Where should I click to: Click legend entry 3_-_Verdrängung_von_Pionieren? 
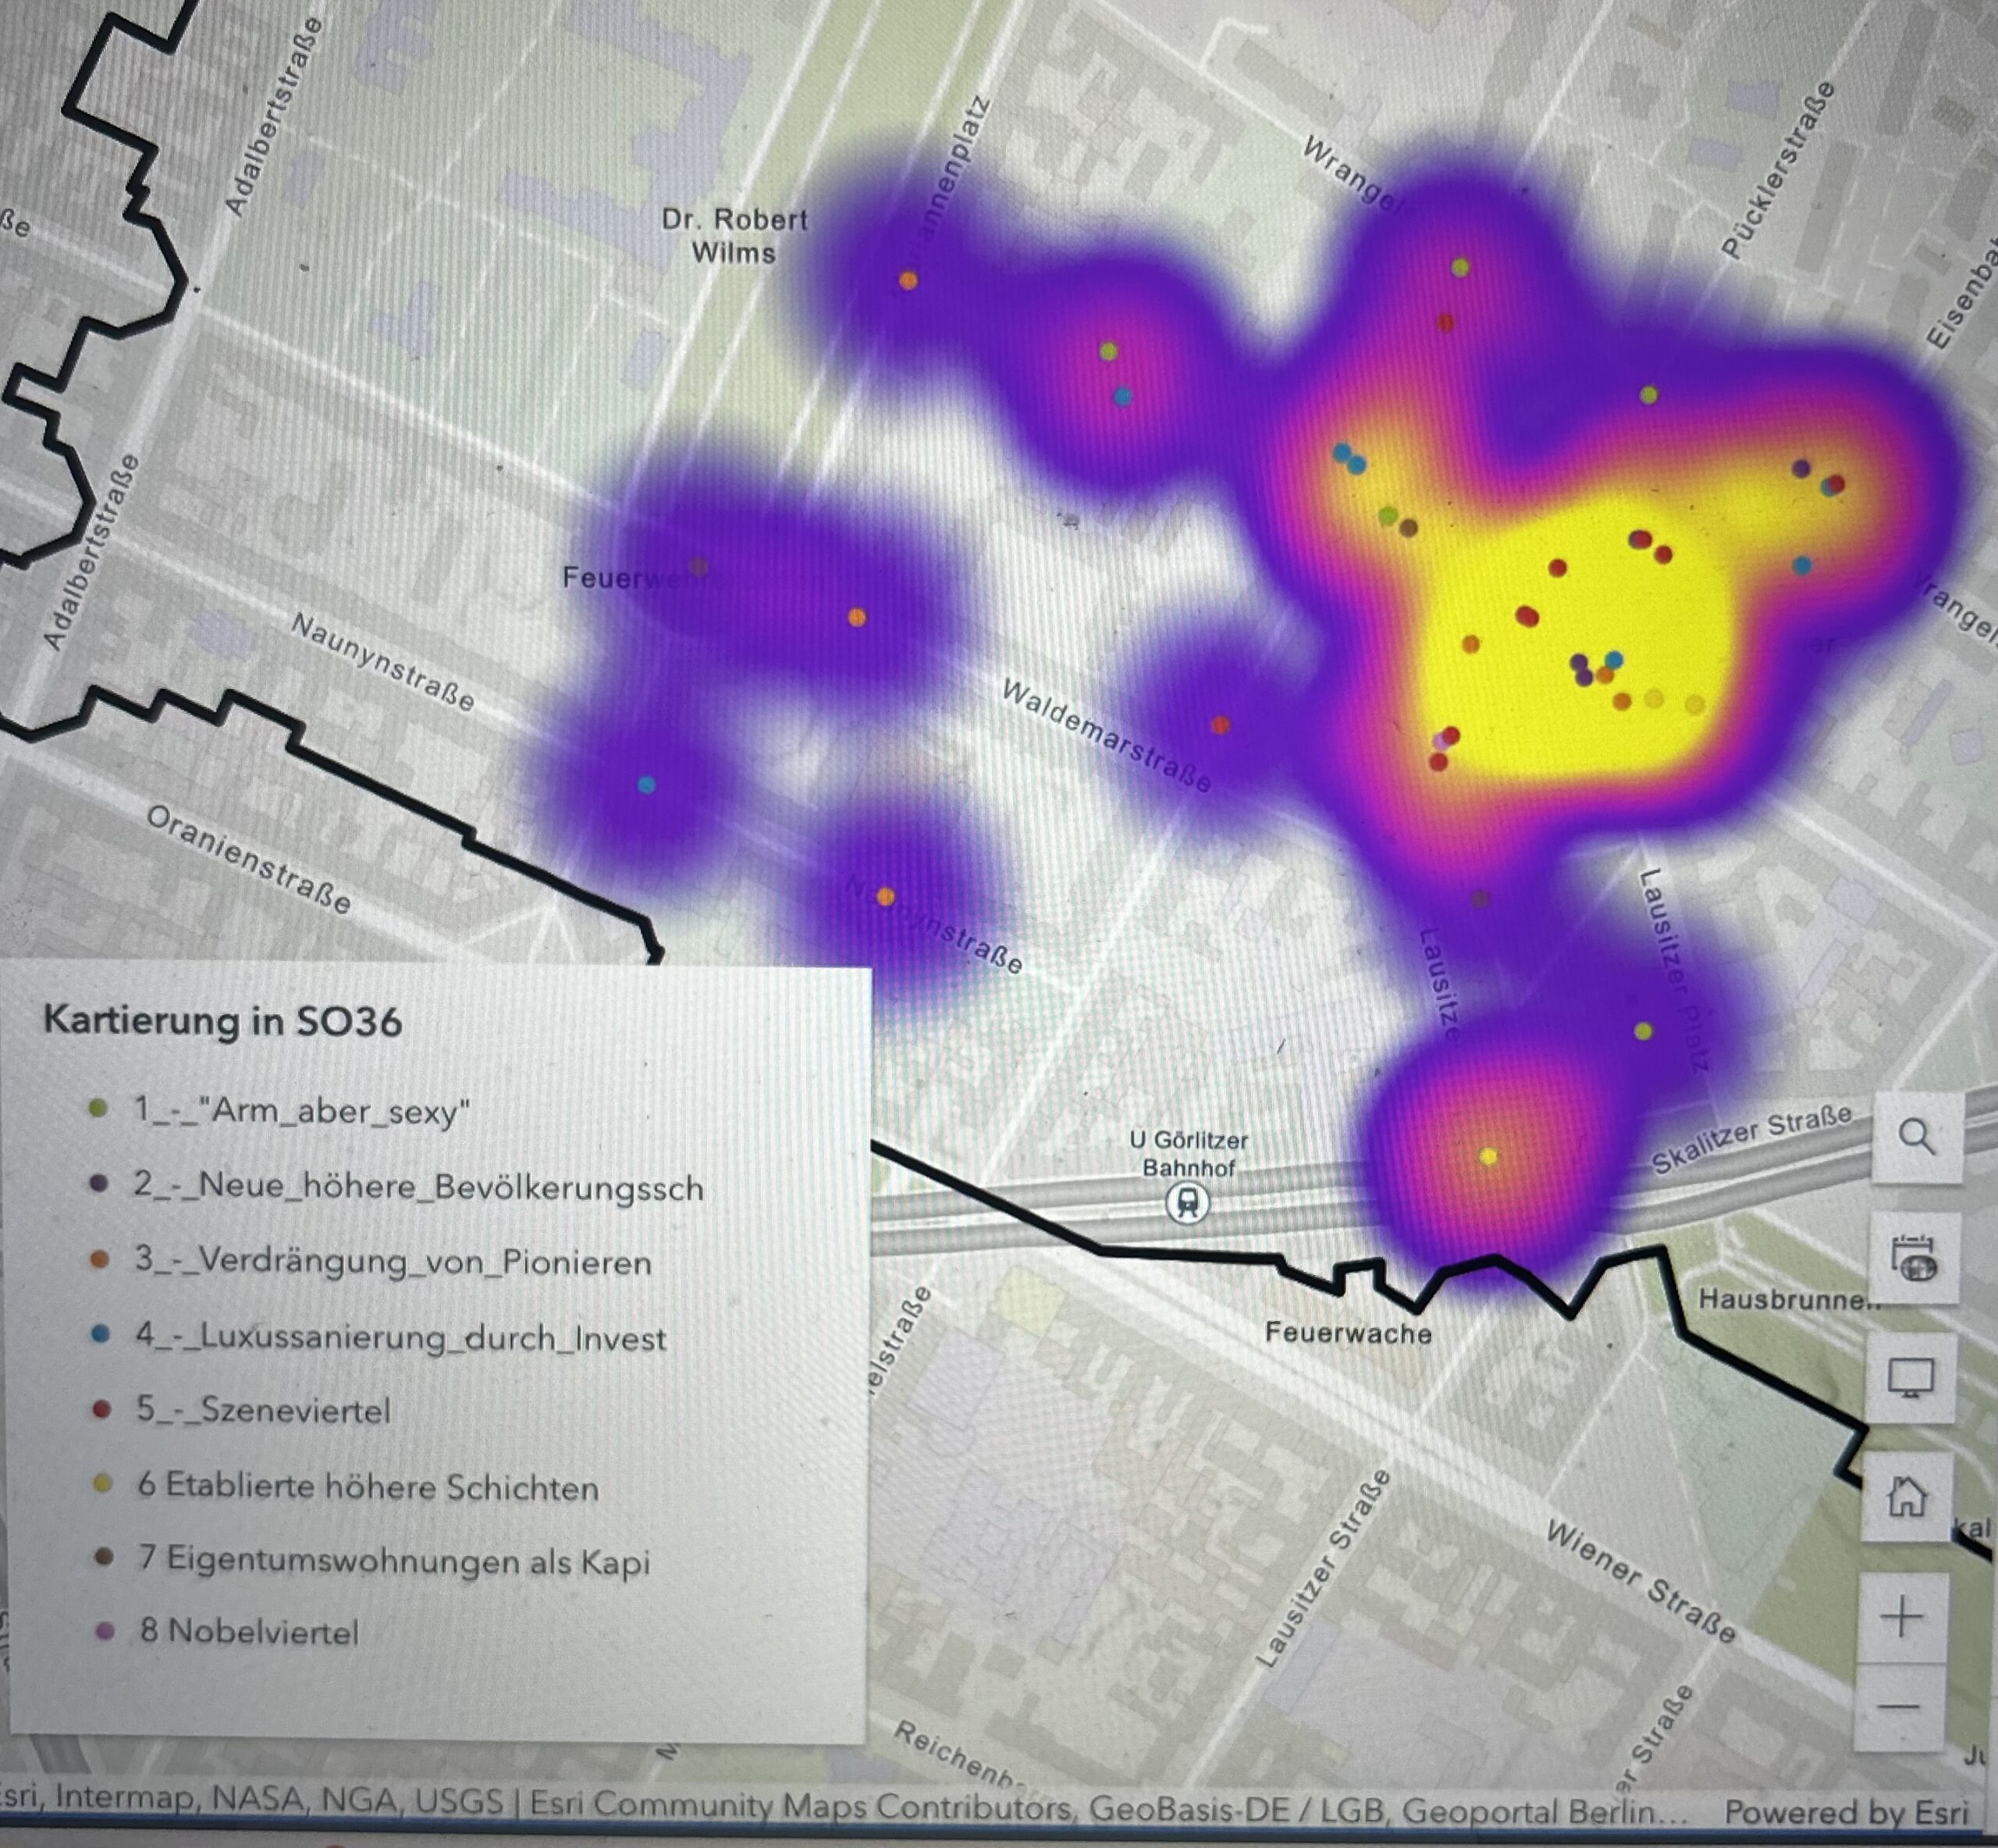[393, 1262]
